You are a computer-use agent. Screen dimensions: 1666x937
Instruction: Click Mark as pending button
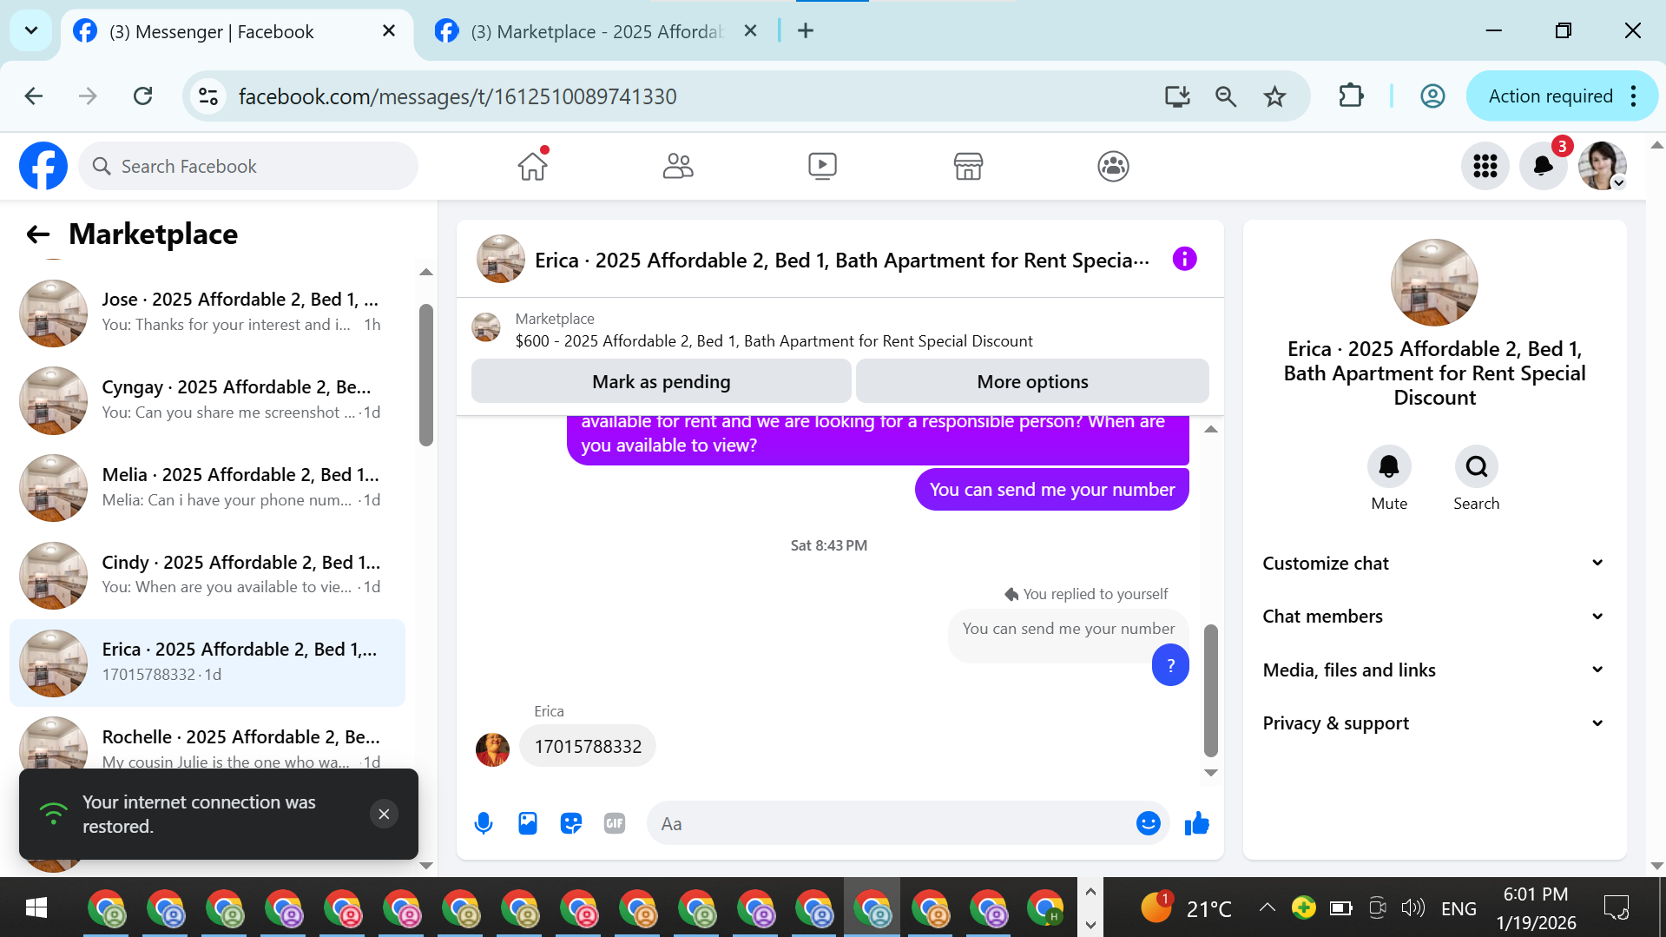tap(661, 382)
